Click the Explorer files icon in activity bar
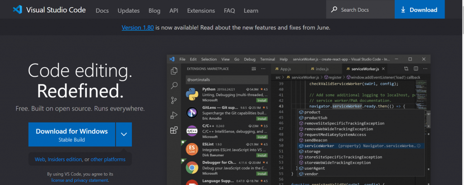 click(x=174, y=71)
